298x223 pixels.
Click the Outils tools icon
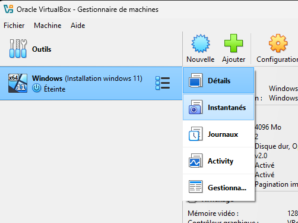(18, 49)
